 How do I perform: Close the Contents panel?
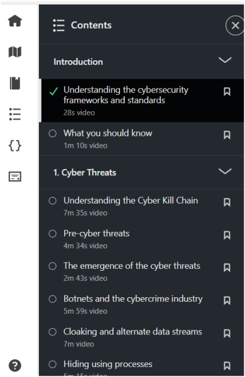235,25
